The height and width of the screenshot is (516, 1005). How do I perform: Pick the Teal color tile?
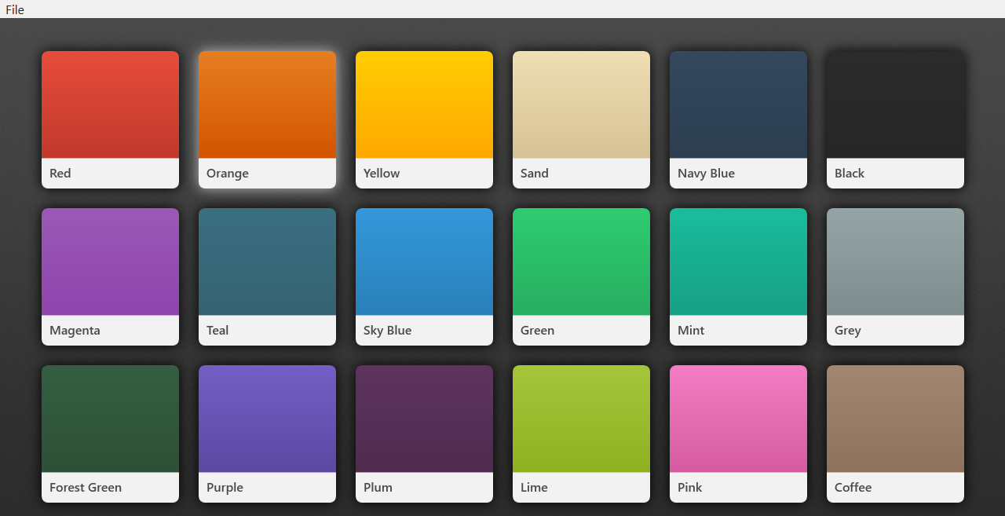point(267,276)
